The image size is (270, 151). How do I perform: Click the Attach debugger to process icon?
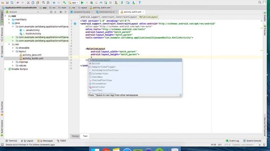(106, 3)
